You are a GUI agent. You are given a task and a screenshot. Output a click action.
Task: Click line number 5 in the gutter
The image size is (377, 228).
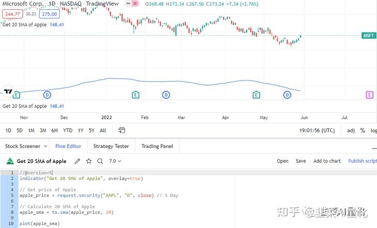click(x=12, y=196)
